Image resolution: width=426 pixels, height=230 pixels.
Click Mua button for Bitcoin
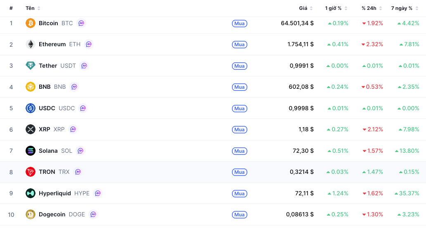(x=239, y=24)
